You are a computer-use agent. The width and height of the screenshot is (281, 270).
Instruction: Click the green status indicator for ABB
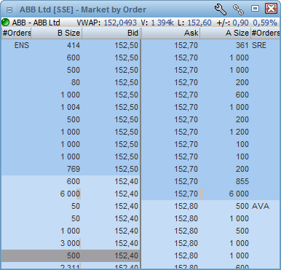[5, 23]
